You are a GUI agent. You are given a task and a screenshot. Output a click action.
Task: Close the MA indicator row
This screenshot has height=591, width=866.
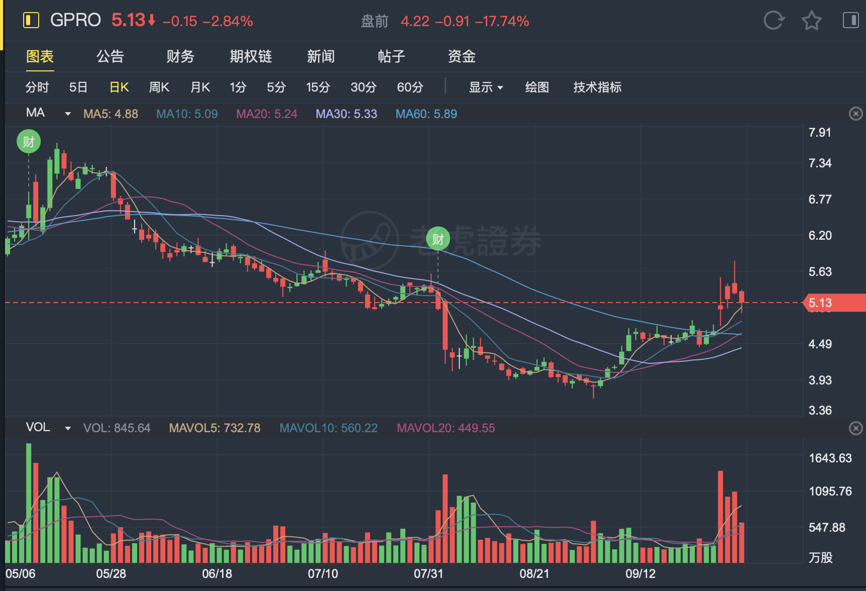(x=855, y=114)
